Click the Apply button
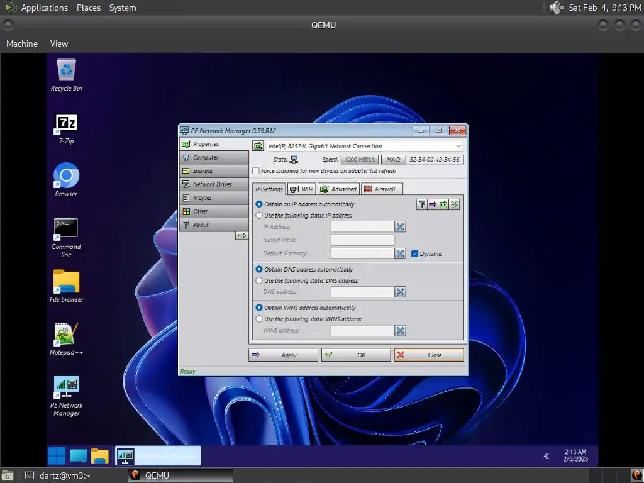 (283, 355)
